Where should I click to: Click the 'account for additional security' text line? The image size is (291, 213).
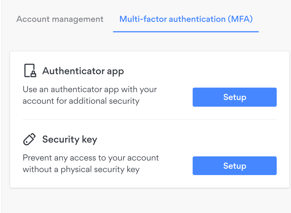[x=81, y=101]
